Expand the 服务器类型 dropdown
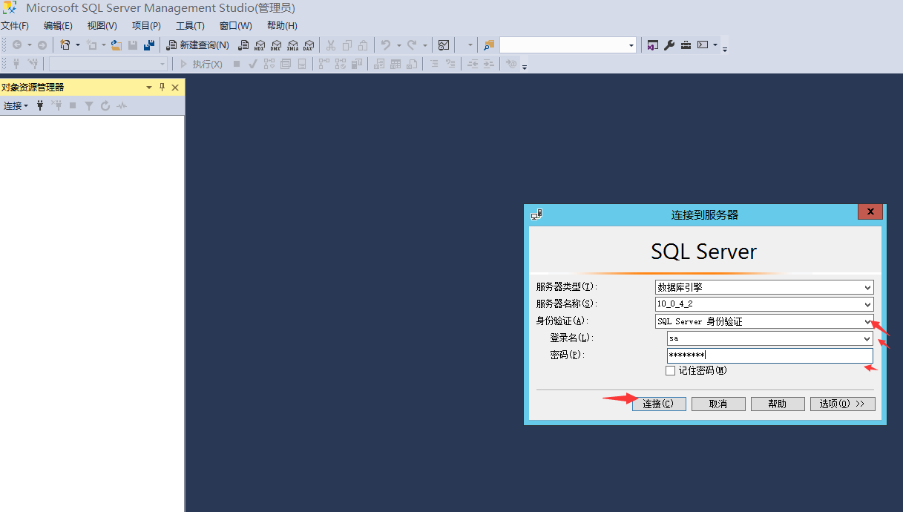 point(867,287)
